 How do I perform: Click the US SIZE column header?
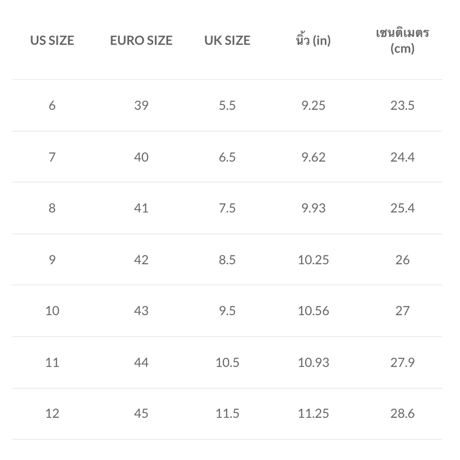(52, 40)
